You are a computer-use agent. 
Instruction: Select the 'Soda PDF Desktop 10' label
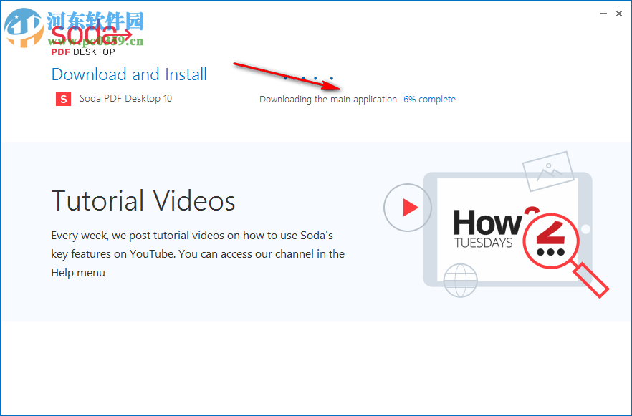point(126,98)
